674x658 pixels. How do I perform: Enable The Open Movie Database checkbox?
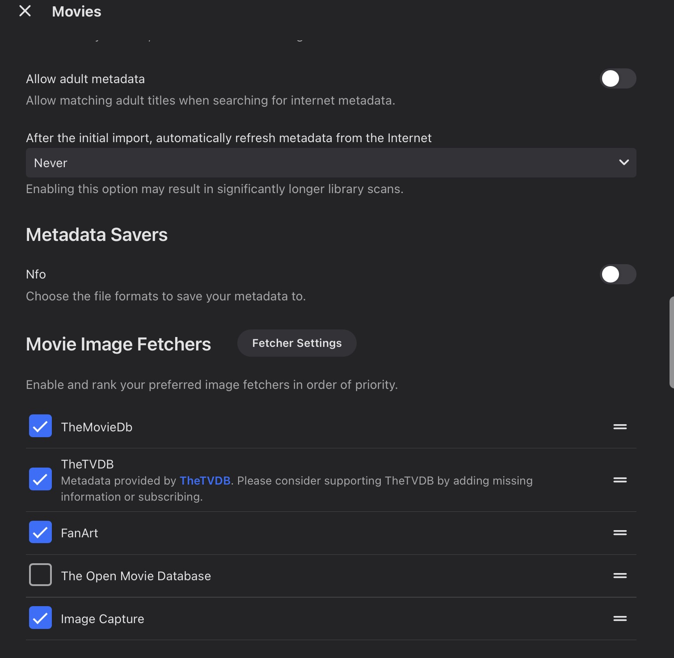(x=40, y=575)
